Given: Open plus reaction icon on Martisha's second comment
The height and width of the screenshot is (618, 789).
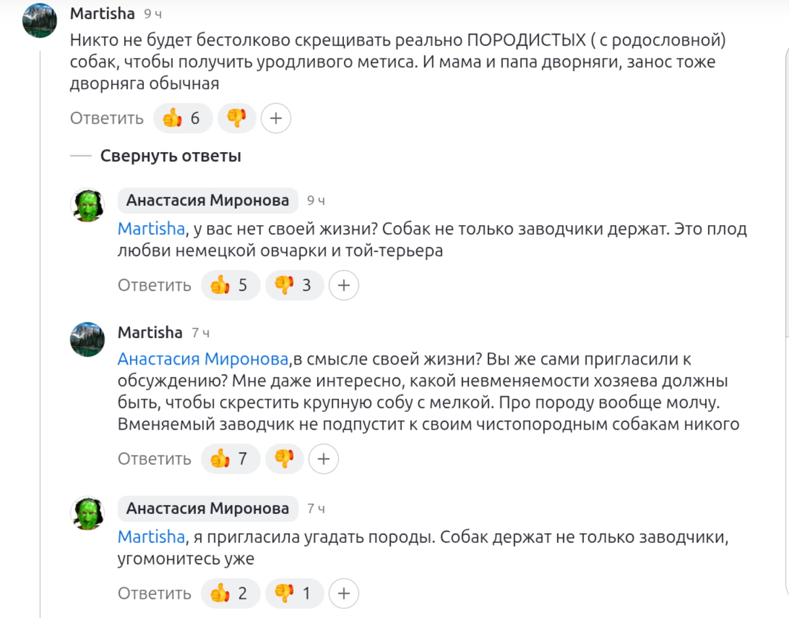Looking at the screenshot, I should 323,459.
